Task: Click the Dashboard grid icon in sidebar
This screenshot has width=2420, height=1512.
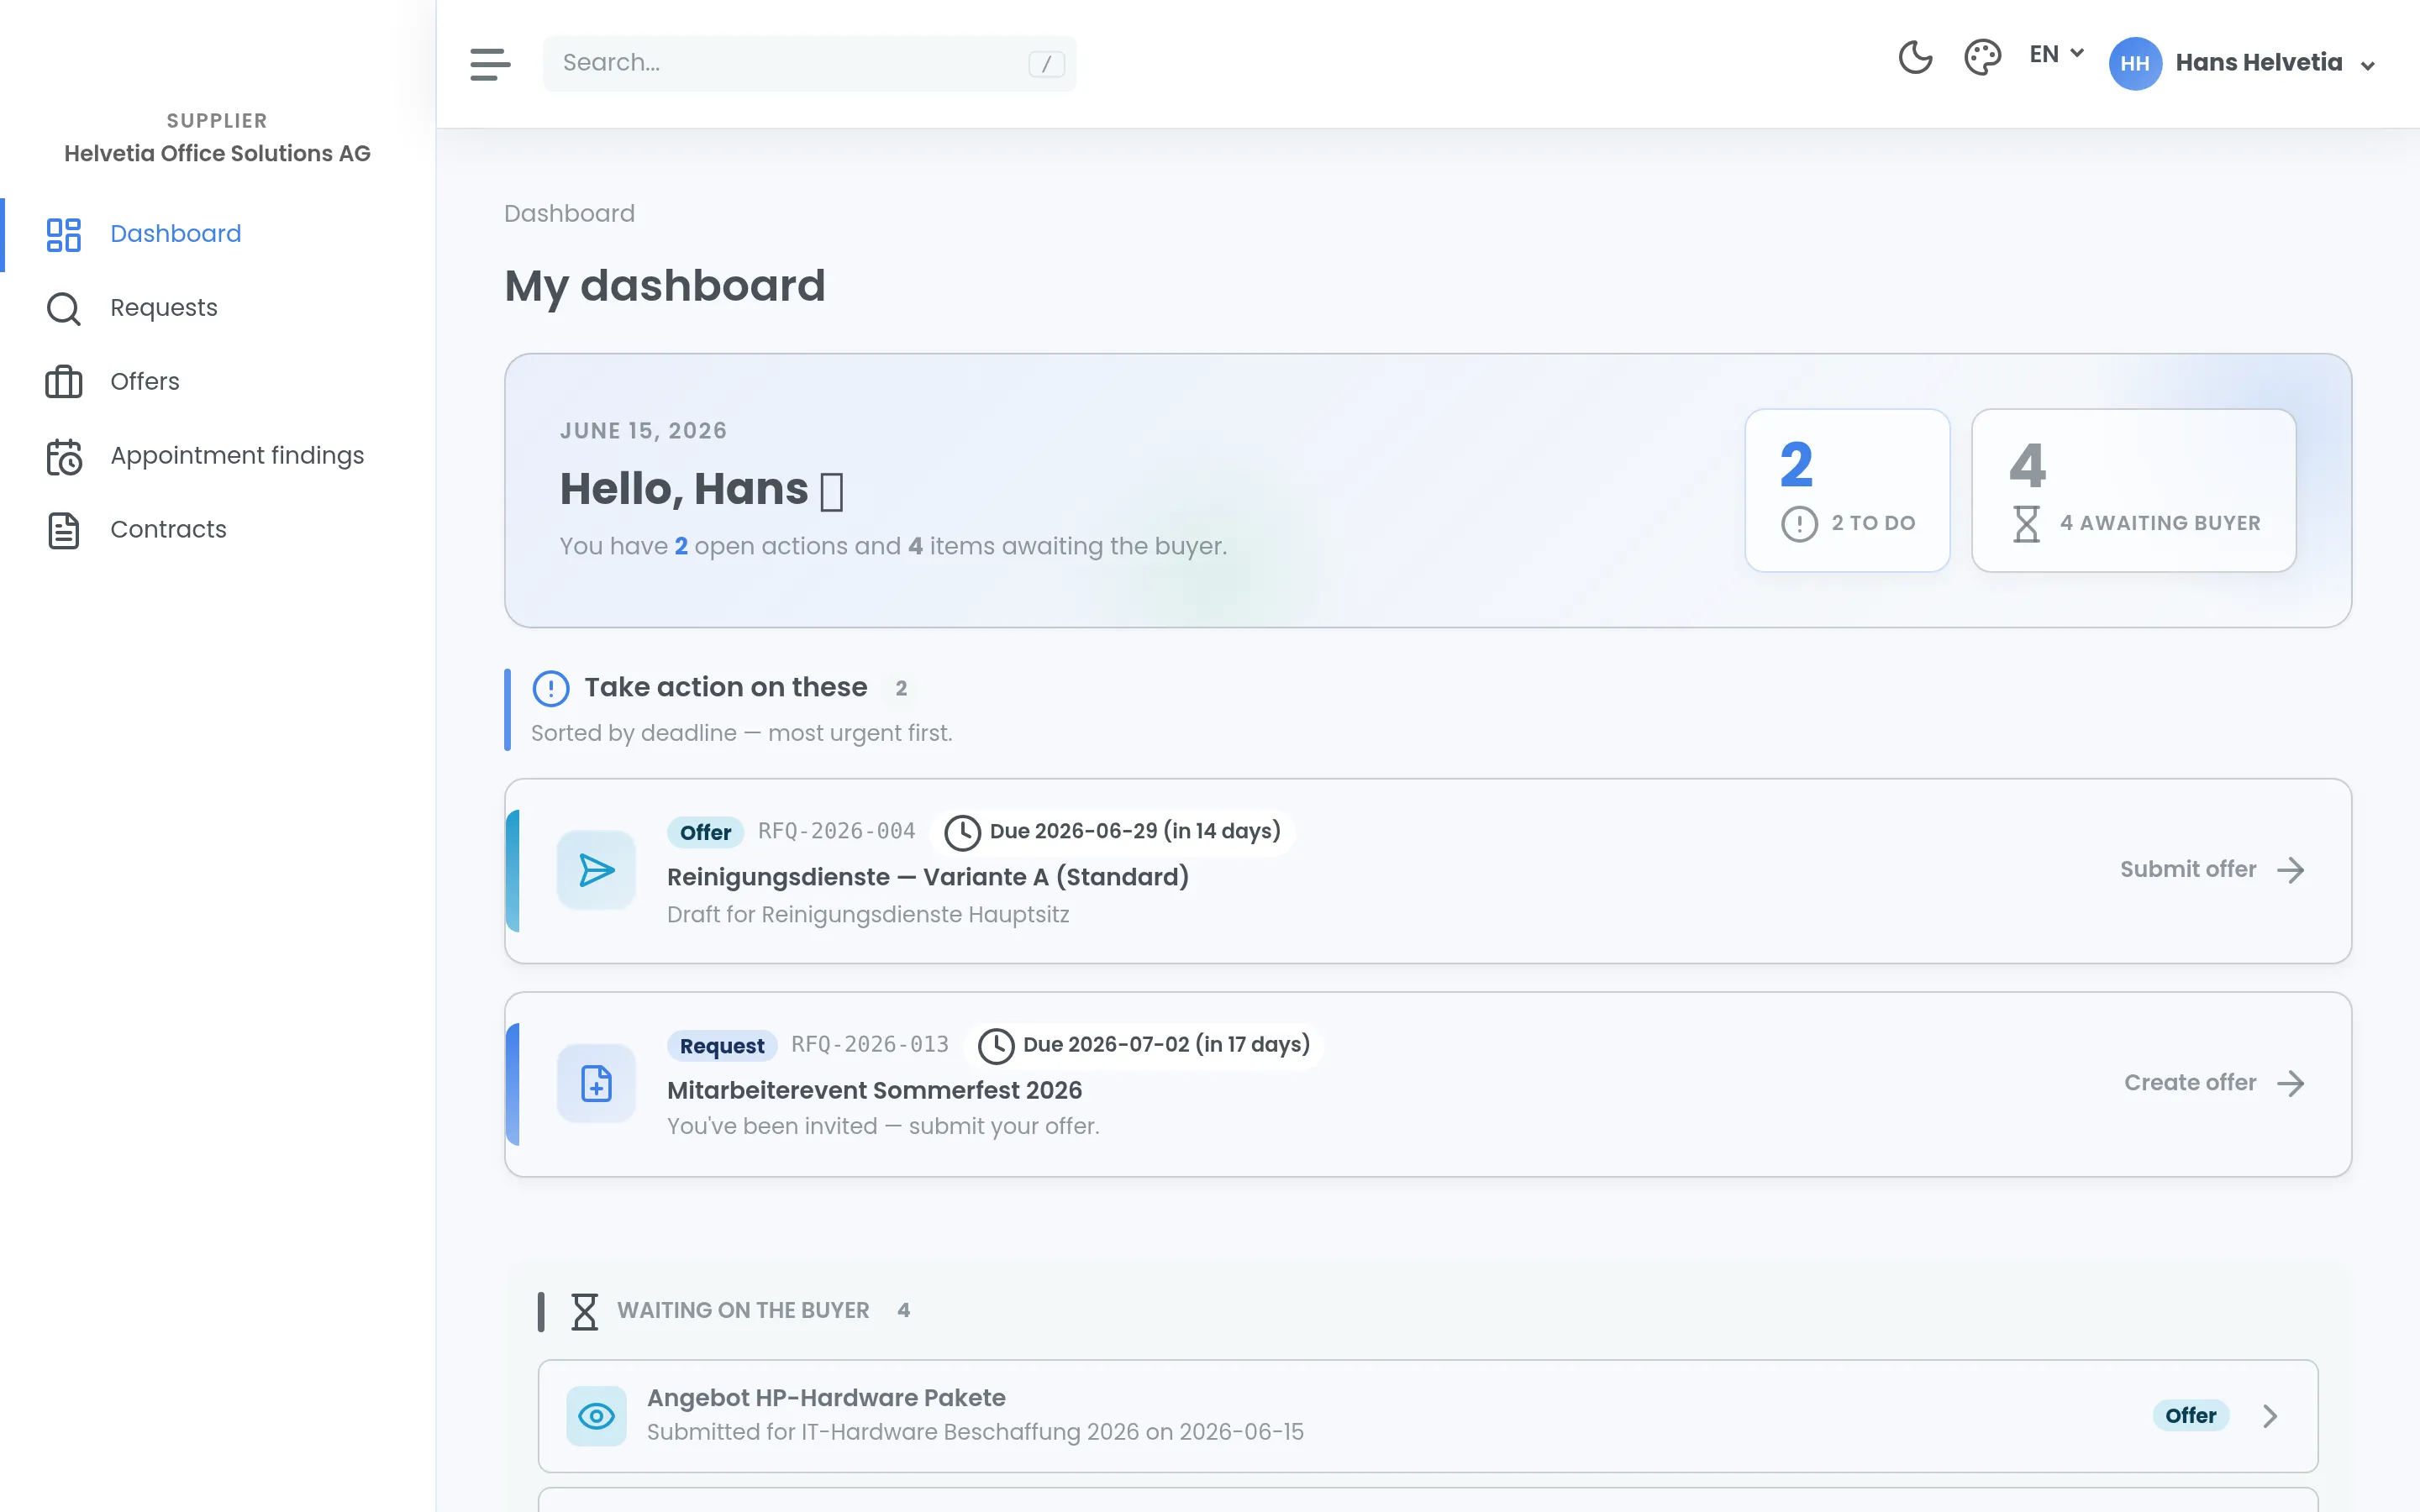Action: pyautogui.click(x=64, y=234)
